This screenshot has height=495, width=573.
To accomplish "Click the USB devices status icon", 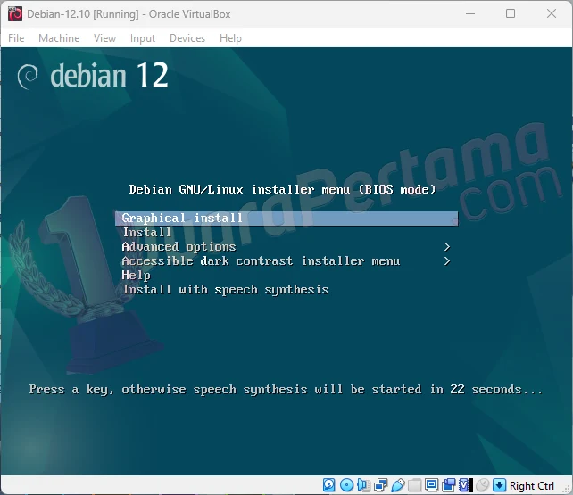I will (398, 485).
